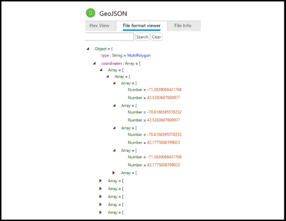Collapse the second-level nested Array node
The image size is (286, 221).
tap(108, 76)
